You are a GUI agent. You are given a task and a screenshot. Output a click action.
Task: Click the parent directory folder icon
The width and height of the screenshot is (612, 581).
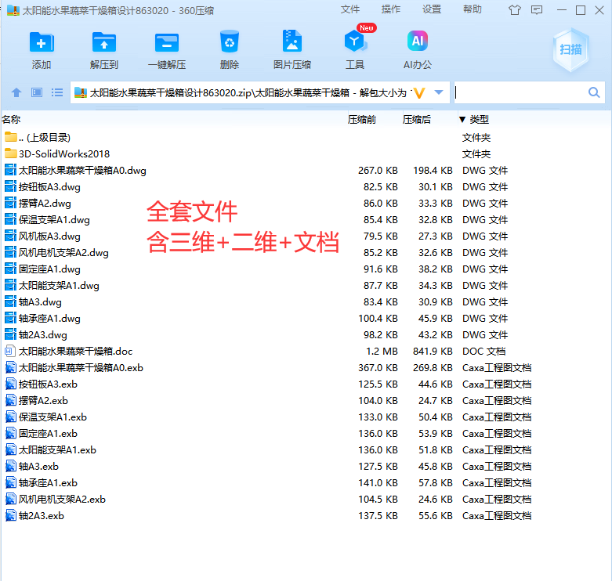pos(10,137)
